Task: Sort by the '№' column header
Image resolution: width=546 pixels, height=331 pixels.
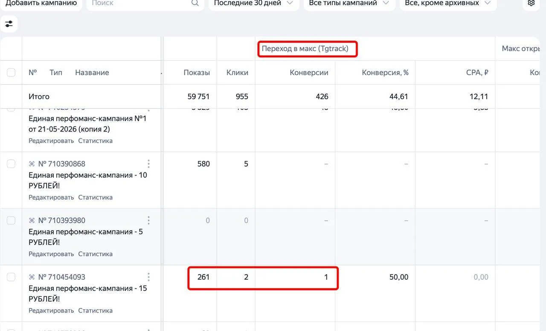Action: (x=33, y=72)
